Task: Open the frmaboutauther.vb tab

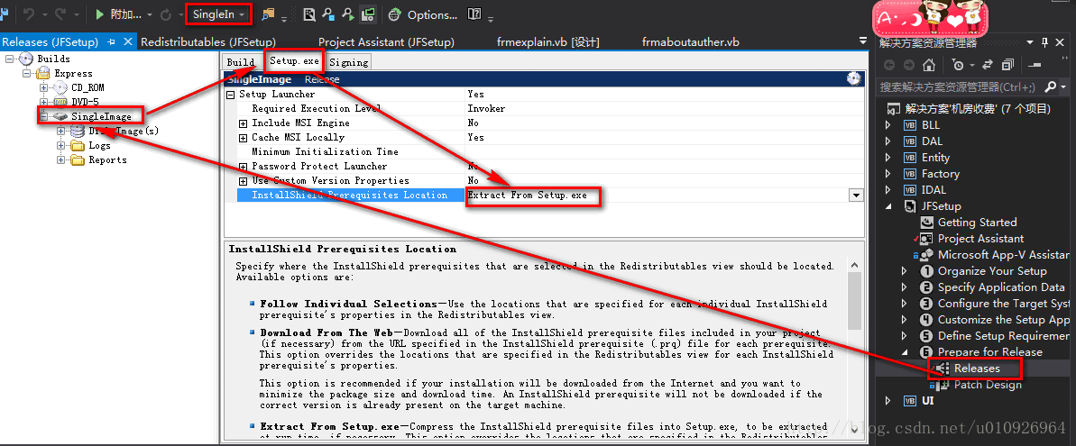Action: (690, 41)
